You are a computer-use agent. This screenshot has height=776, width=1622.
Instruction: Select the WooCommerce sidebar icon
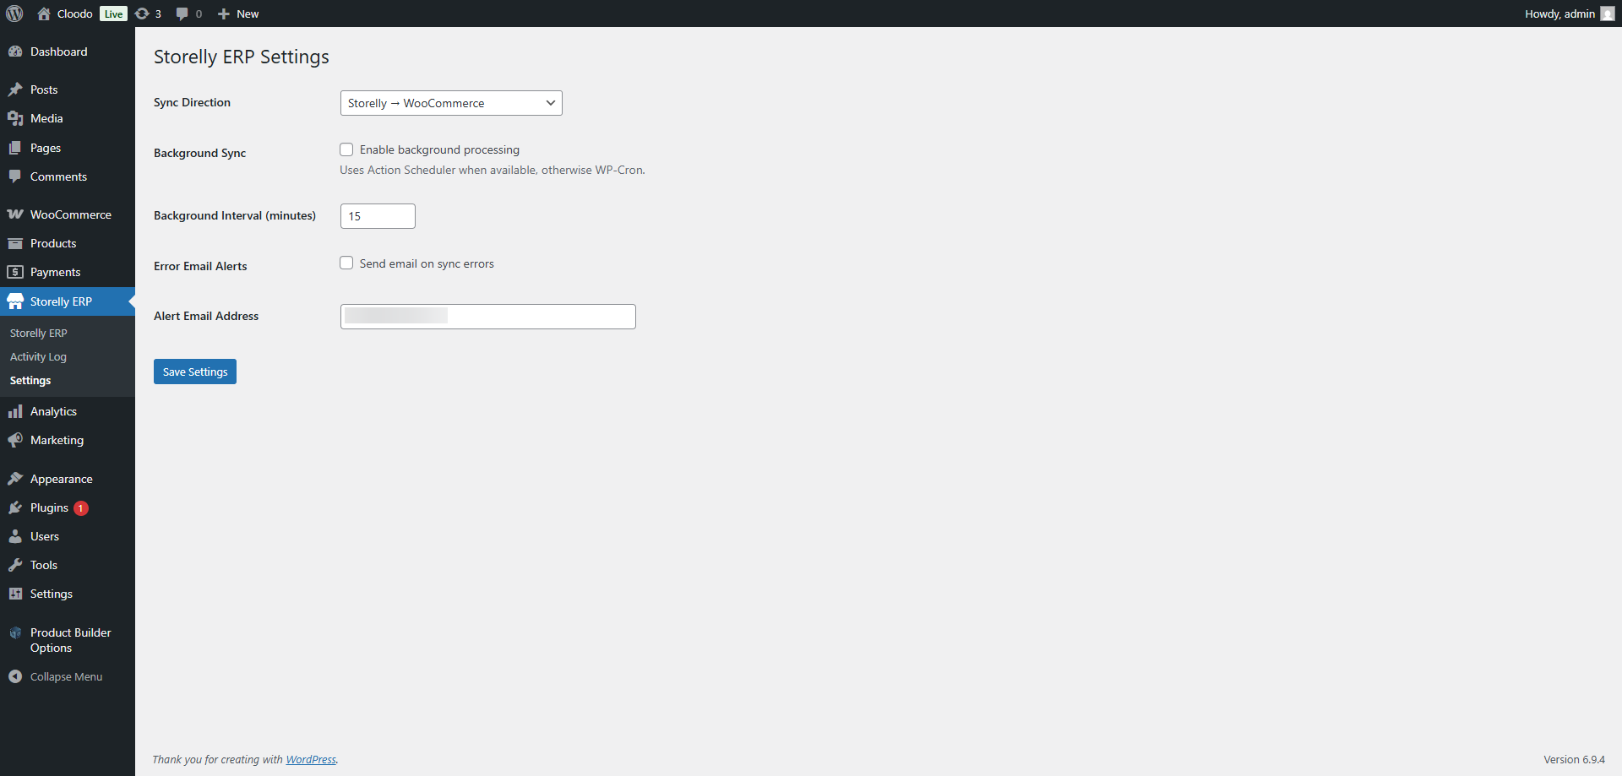(17, 214)
